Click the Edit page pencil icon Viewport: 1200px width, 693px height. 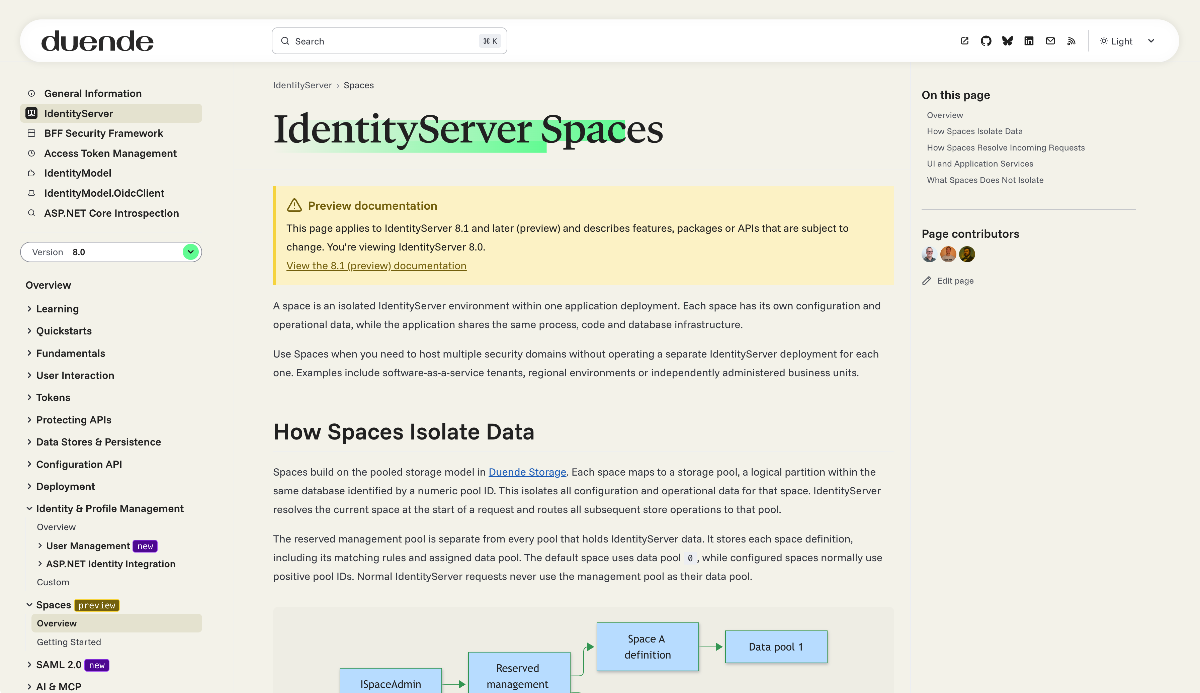[x=927, y=281]
